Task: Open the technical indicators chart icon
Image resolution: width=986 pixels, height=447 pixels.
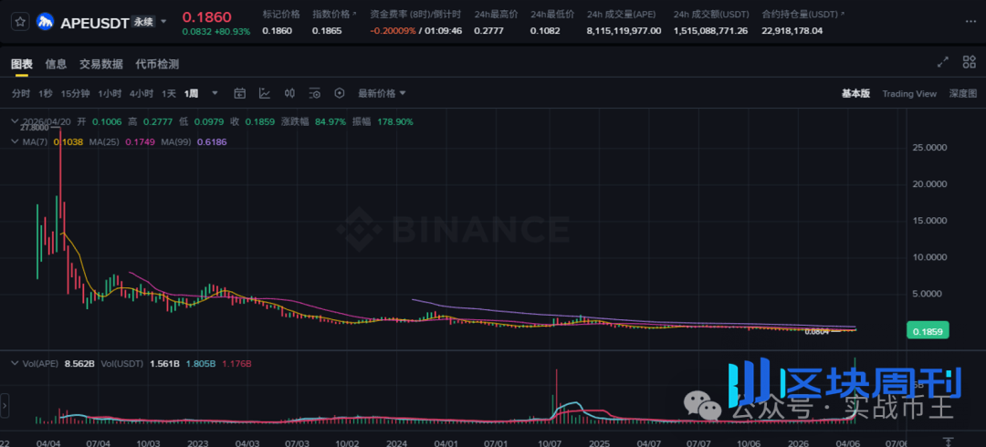Action: click(265, 93)
